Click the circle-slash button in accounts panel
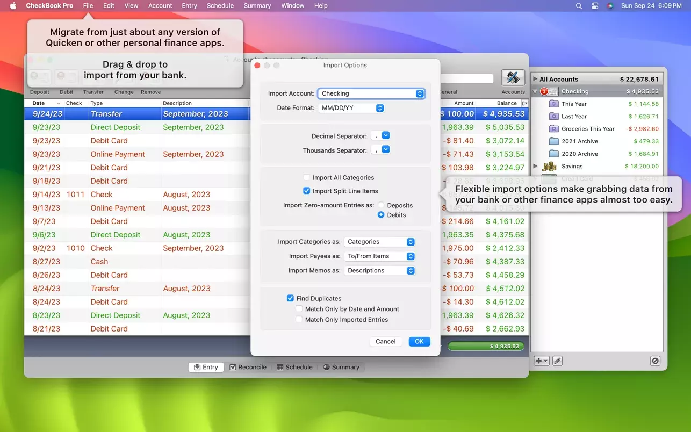Viewport: 691px width, 432px height. pos(655,361)
